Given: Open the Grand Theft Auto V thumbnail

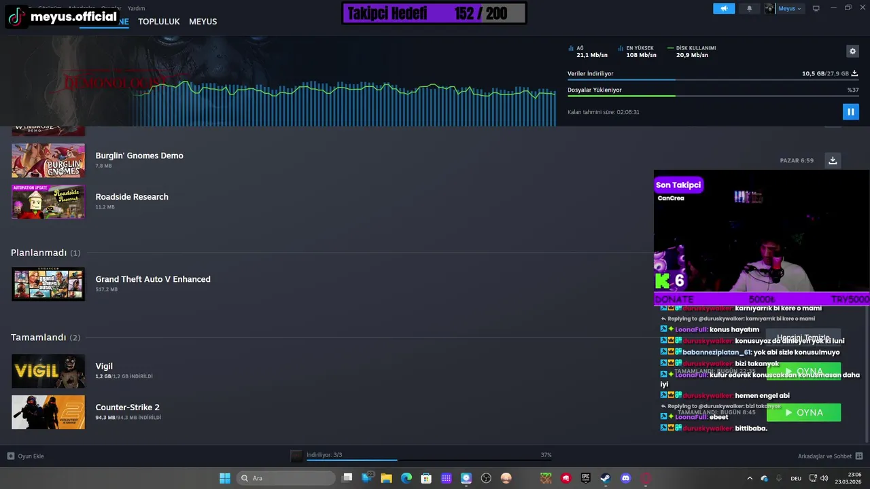Looking at the screenshot, I should [48, 284].
